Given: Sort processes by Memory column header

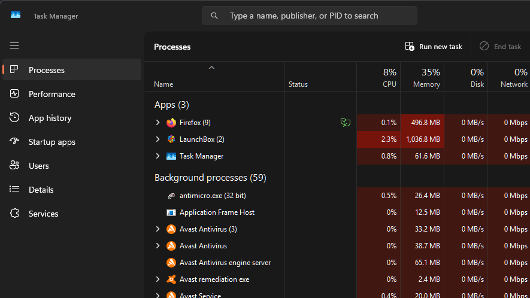Looking at the screenshot, I should [426, 78].
